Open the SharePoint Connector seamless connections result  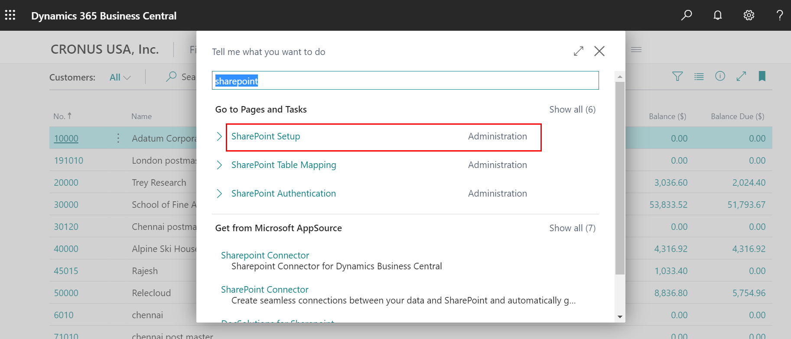click(x=265, y=290)
